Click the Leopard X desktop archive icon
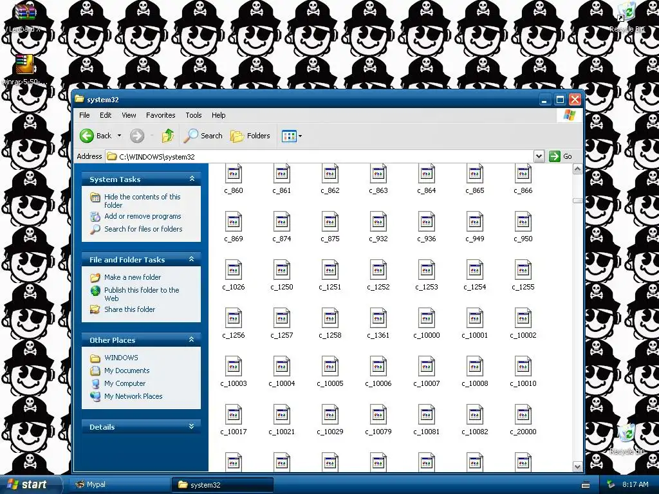Image resolution: width=659 pixels, height=494 pixels. point(25,12)
